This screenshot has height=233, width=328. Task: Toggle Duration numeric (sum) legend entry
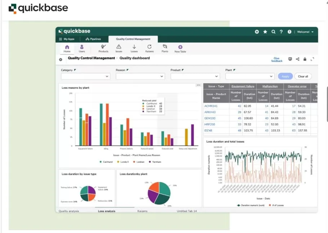click(251, 205)
